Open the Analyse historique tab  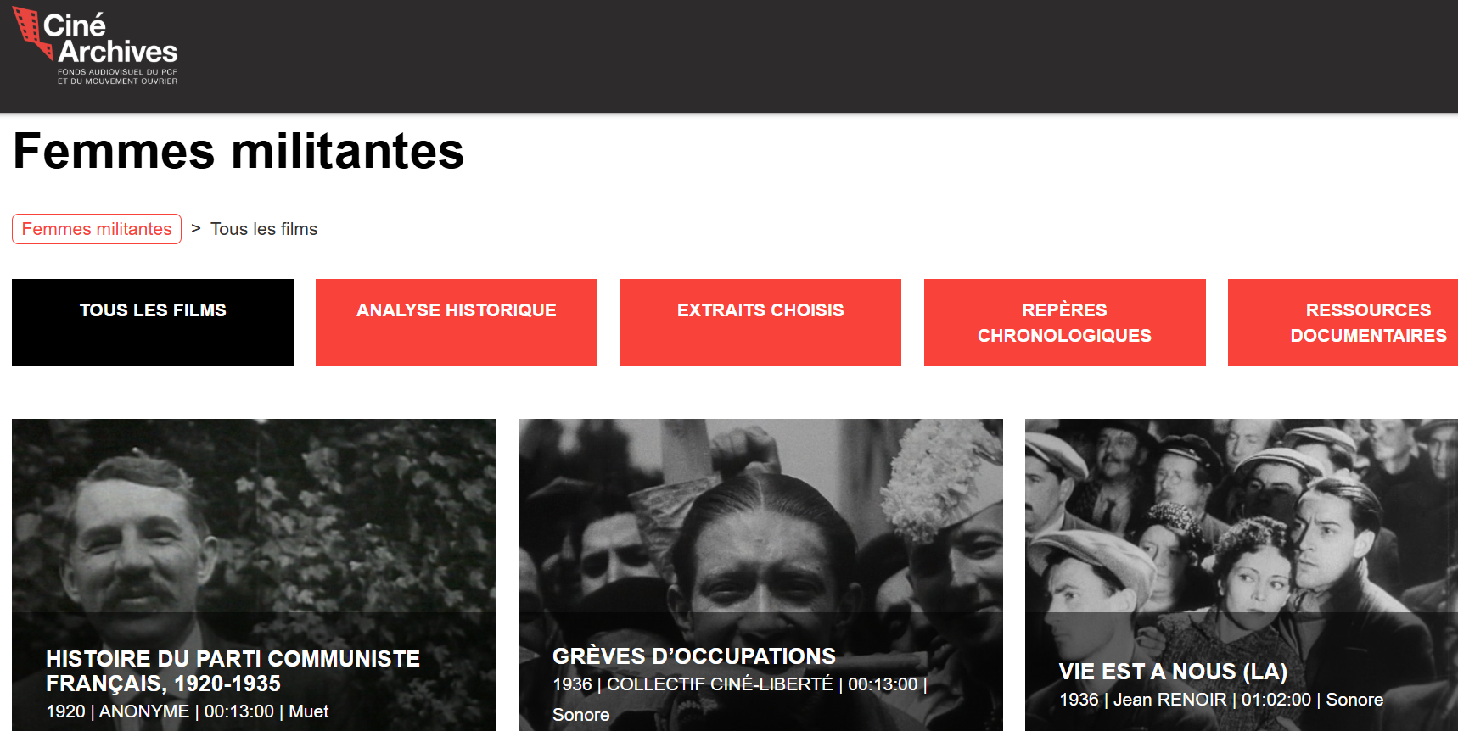pos(457,322)
